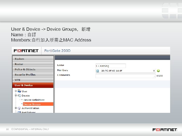
Task: Click the Members field label
Action: point(62,70)
